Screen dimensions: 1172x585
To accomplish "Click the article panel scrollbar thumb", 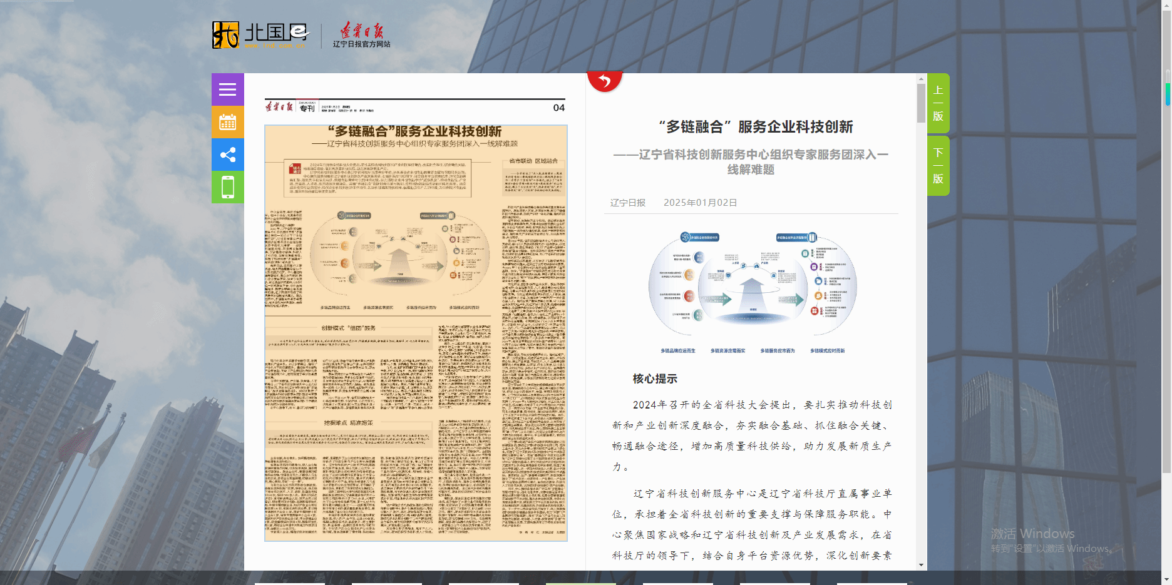I will pyautogui.click(x=921, y=103).
